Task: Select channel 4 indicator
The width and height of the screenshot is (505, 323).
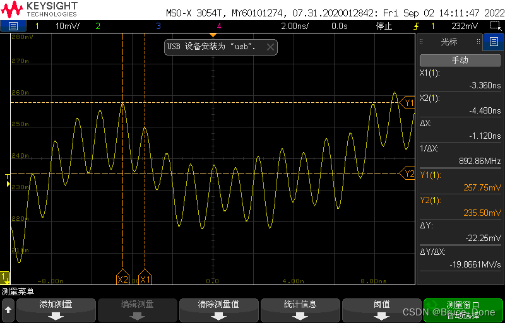Action: (x=219, y=26)
